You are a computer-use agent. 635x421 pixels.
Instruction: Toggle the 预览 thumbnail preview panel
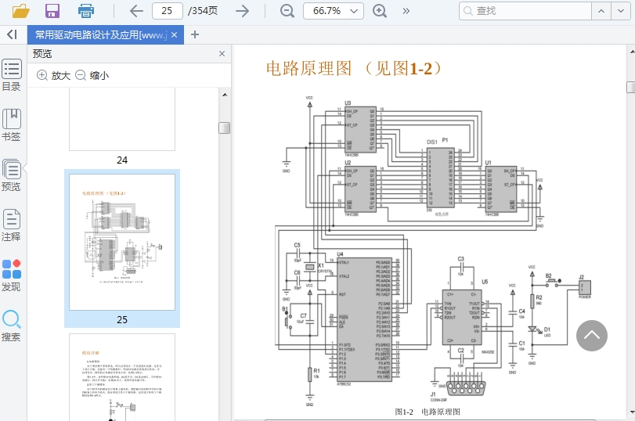tap(11, 175)
